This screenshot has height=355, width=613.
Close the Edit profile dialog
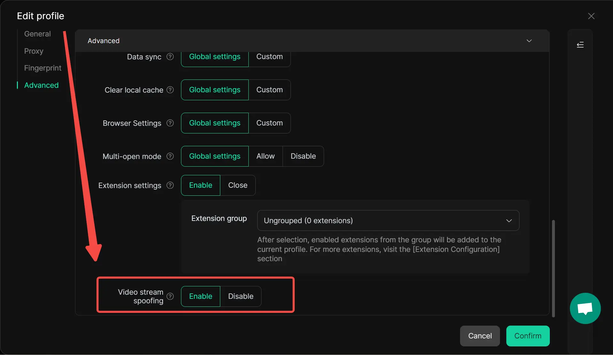[591, 16]
